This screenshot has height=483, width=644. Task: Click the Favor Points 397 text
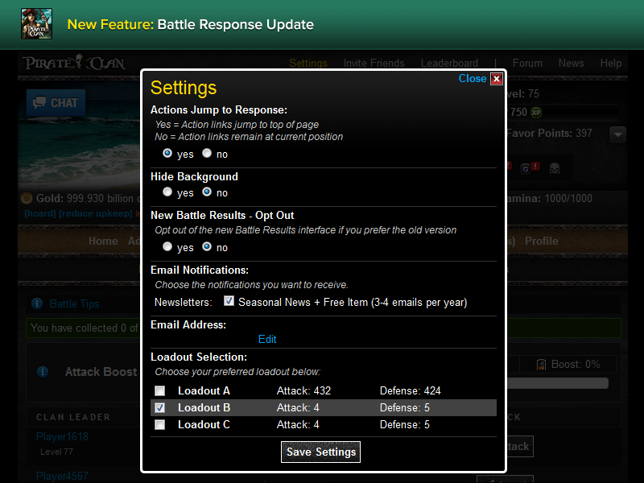pos(550,133)
